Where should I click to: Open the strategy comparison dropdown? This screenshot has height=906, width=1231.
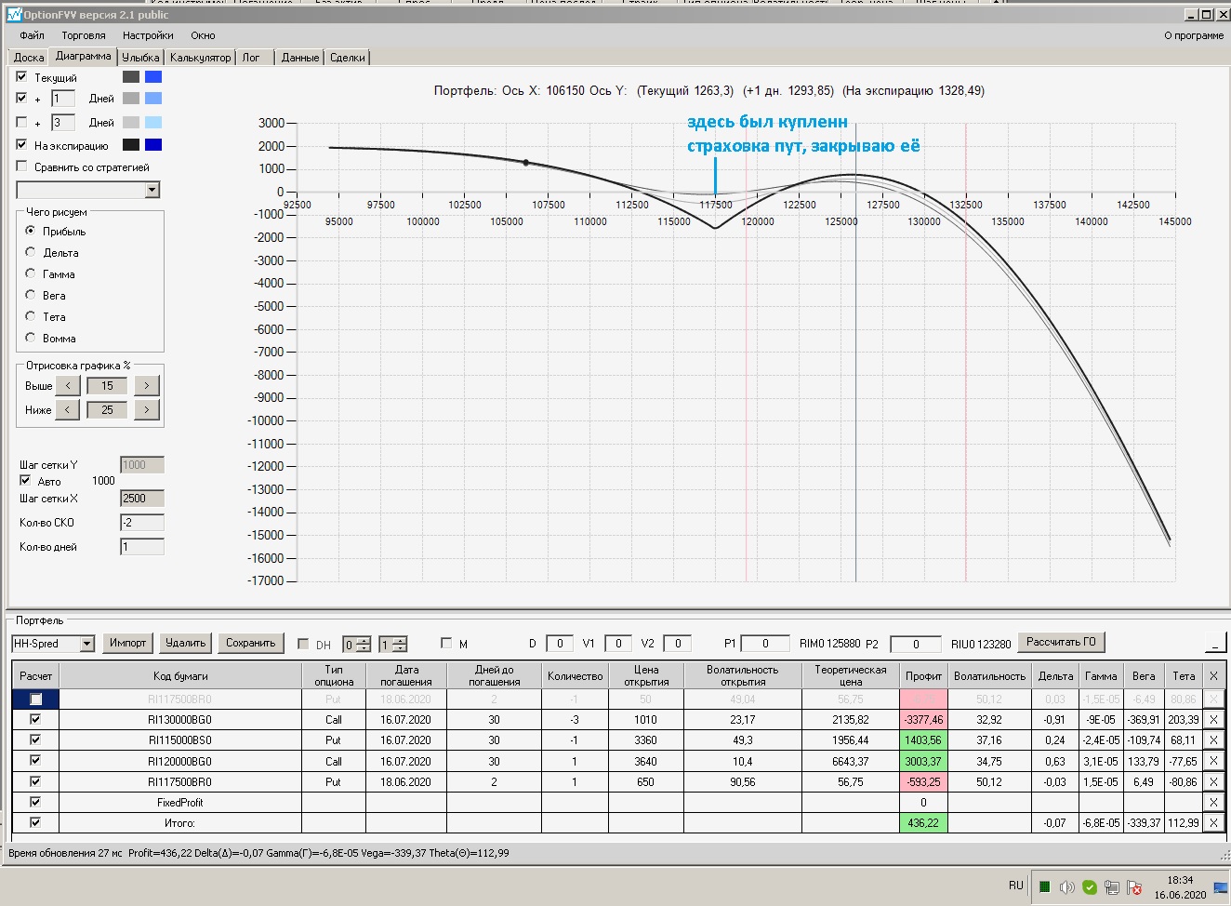[x=152, y=191]
